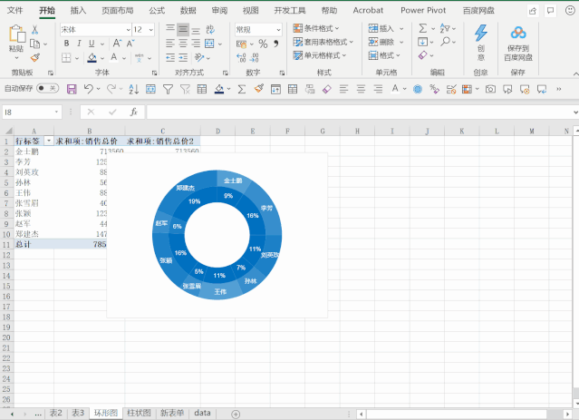Click the comma style icon
The image size is (579, 420).
275,44
